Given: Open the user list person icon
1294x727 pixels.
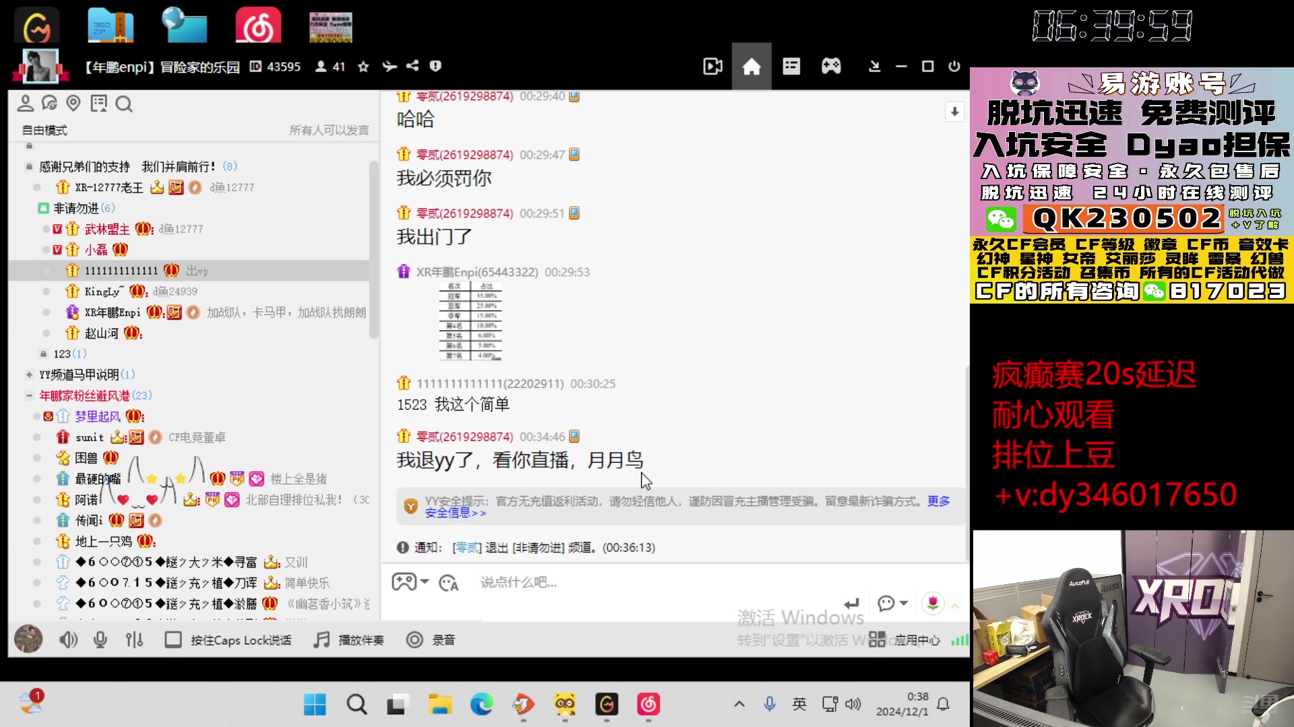Looking at the screenshot, I should 26,103.
